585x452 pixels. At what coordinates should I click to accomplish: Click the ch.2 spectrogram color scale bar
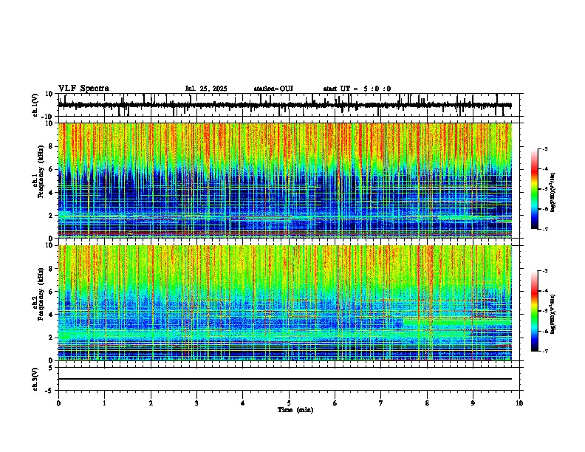tap(534, 311)
